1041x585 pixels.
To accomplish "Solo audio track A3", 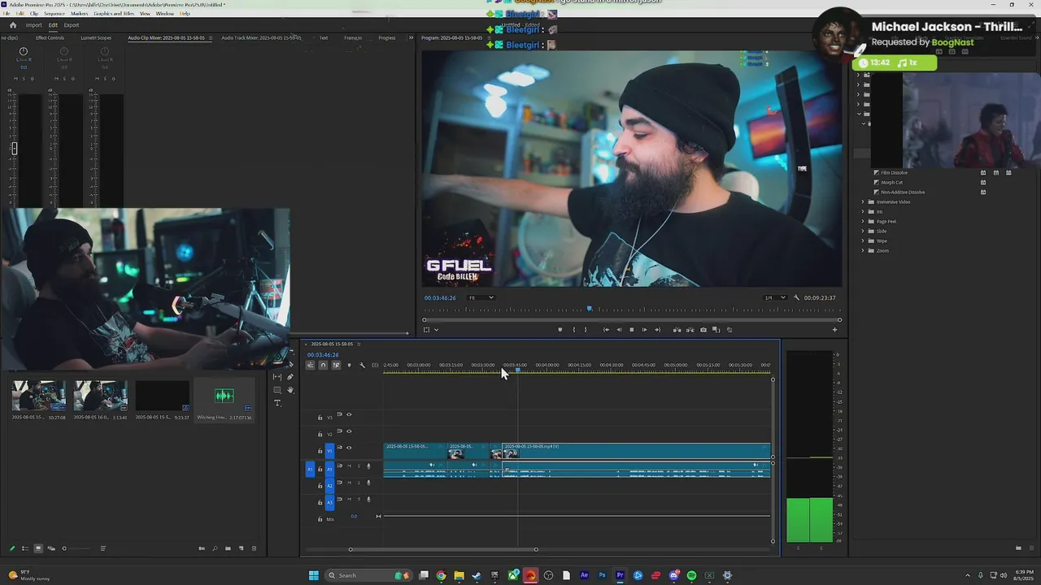I will click(x=359, y=500).
